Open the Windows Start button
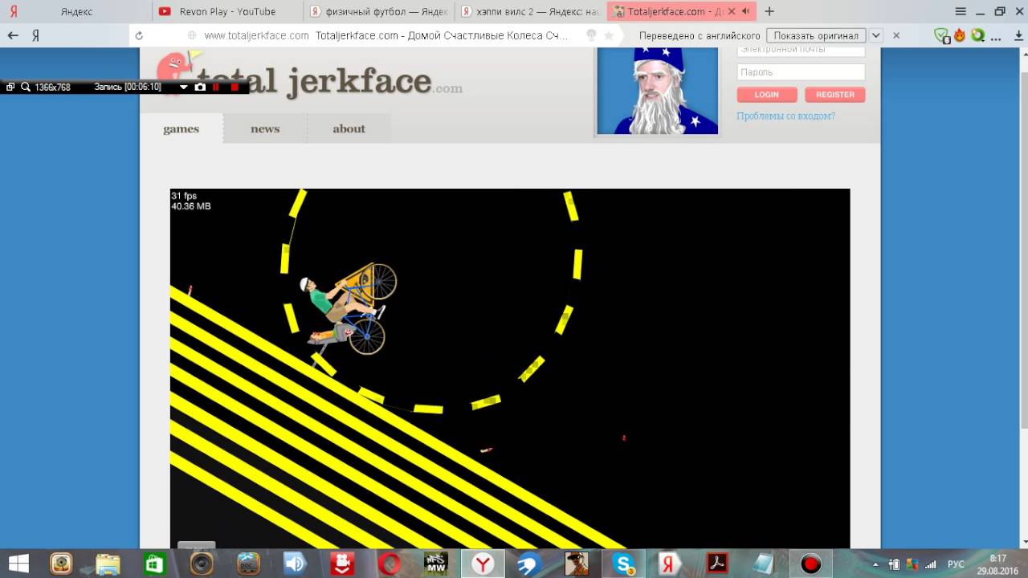The height and width of the screenshot is (578, 1028). 19,564
